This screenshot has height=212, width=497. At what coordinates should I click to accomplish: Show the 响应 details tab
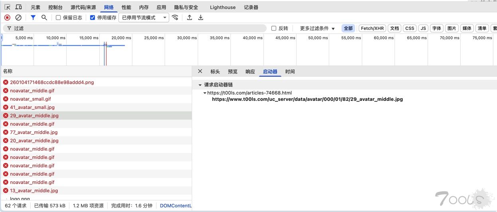pyautogui.click(x=250, y=71)
